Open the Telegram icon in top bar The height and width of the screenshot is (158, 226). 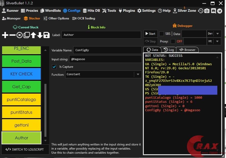coord(219,11)
